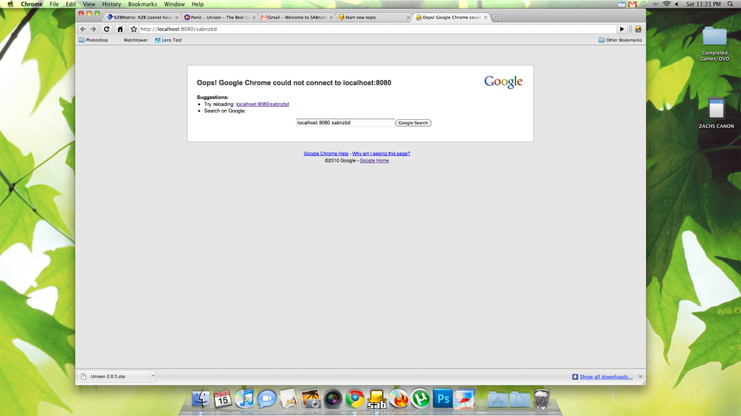Image resolution: width=741 pixels, height=416 pixels.
Task: Click the address bar URL field
Action: click(x=377, y=29)
